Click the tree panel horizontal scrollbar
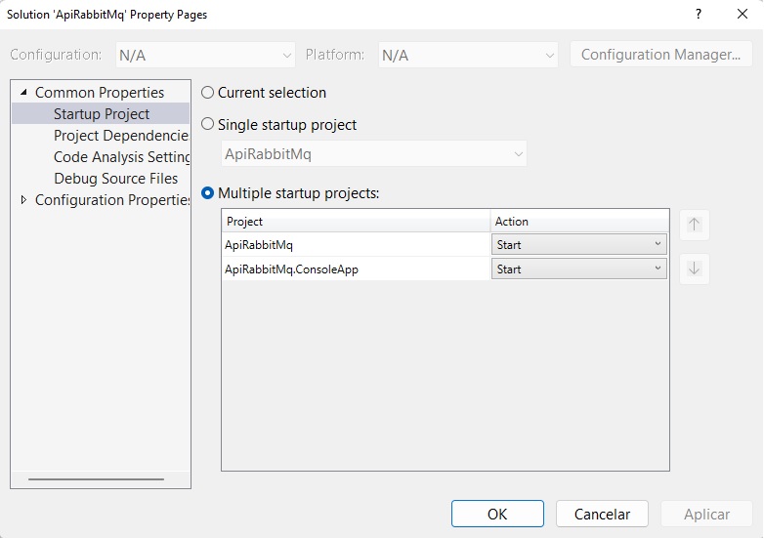 96,479
